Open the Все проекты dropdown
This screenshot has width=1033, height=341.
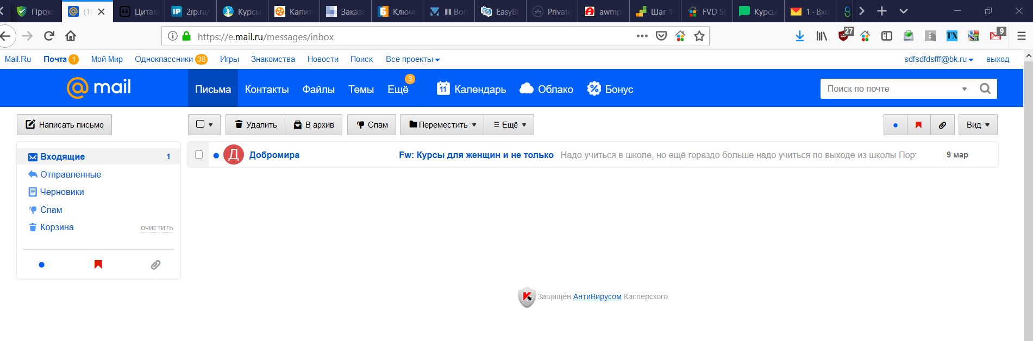pos(412,59)
